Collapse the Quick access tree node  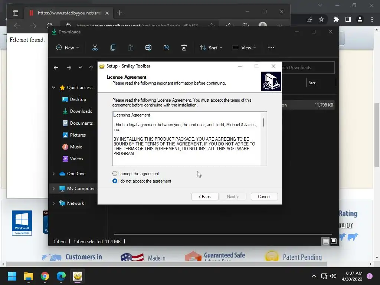[53, 88]
